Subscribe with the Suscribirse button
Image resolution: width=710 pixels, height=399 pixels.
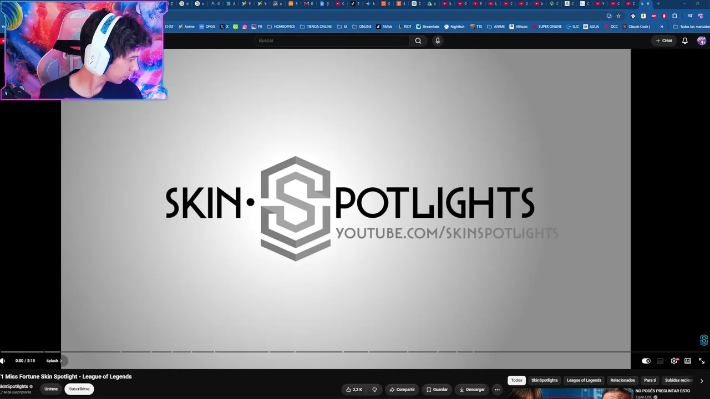(x=79, y=389)
